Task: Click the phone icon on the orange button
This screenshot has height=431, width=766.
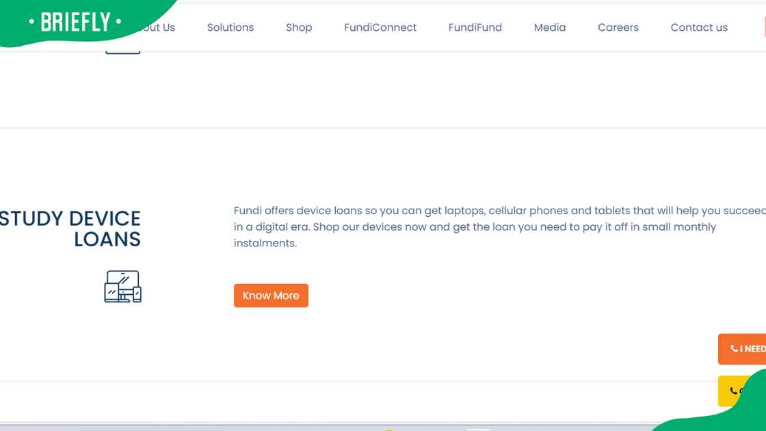Action: point(735,348)
